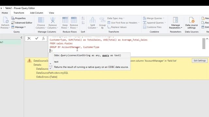Open the Advanced Editor
This screenshot has width=209, height=117.
click(22, 23)
